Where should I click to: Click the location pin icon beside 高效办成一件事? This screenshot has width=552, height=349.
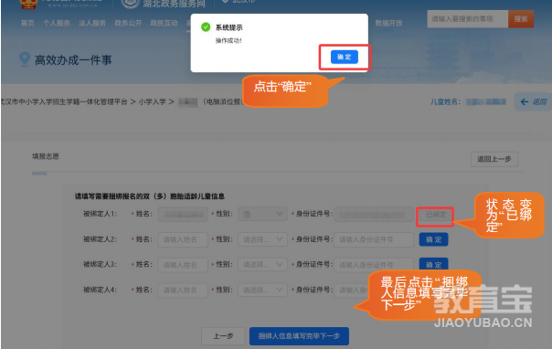[x=25, y=59]
